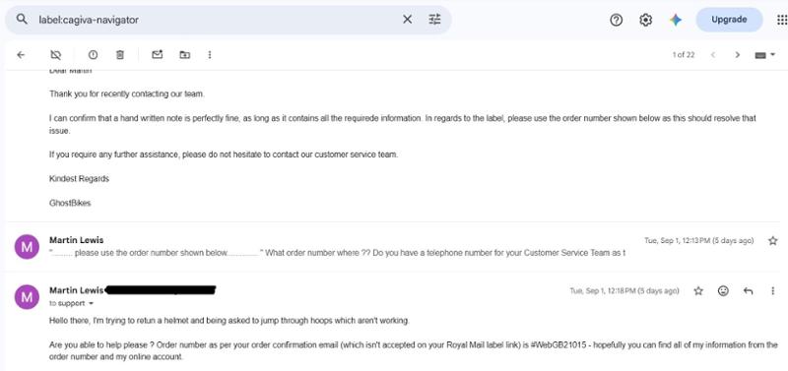This screenshot has height=371, width=788.
Task: Launch the Gemini sparkle assistant
Action: (676, 20)
